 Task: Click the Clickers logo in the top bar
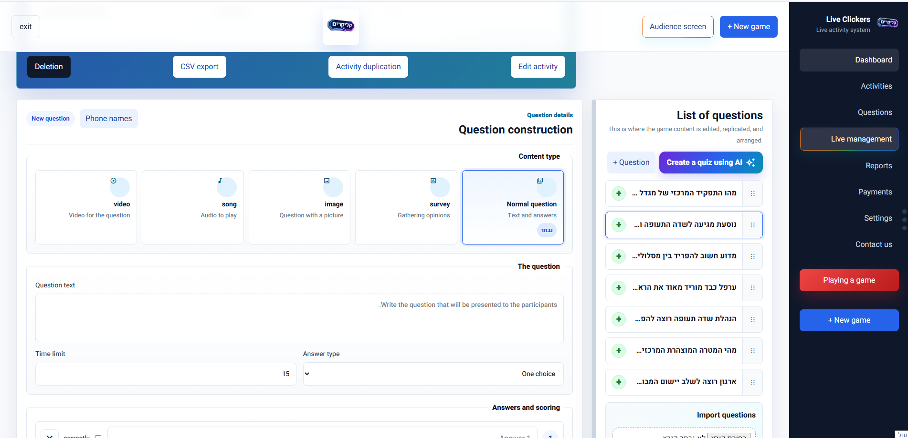pos(341,26)
